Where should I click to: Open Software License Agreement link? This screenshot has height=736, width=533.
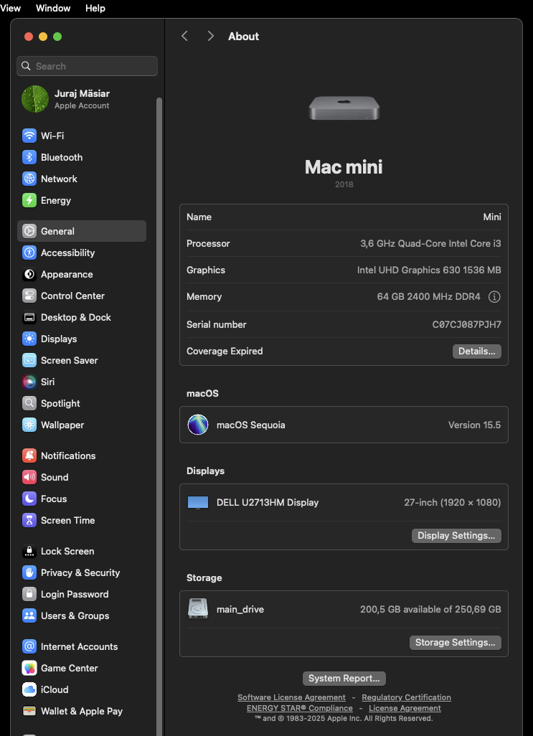(x=291, y=697)
